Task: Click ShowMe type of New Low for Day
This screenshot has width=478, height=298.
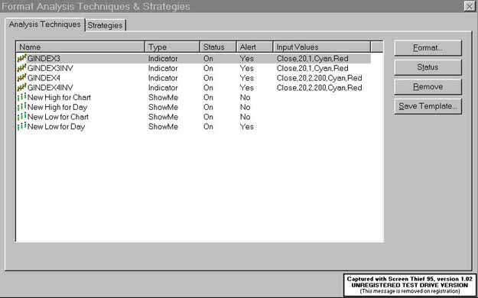Action: click(163, 127)
